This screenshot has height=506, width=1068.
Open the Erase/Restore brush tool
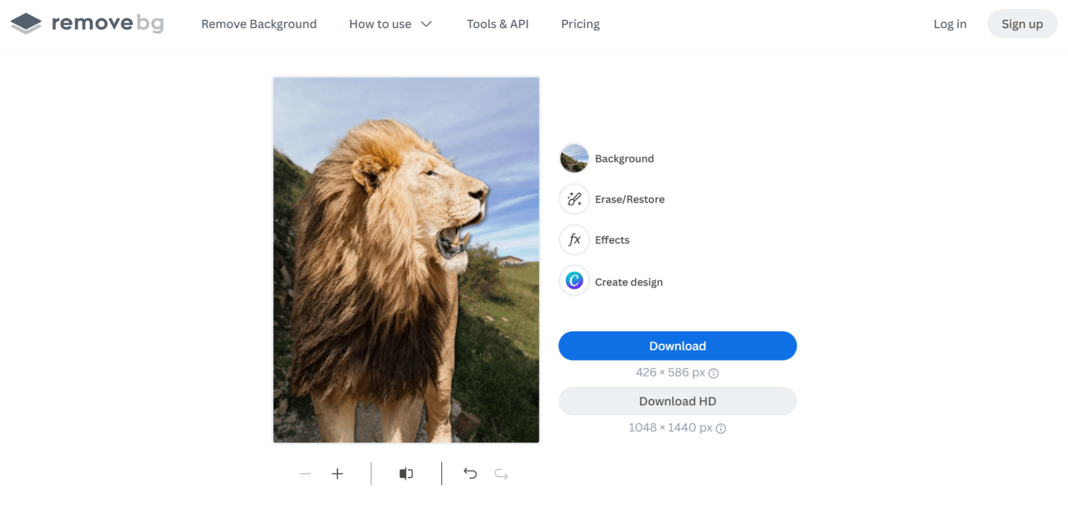tap(574, 199)
